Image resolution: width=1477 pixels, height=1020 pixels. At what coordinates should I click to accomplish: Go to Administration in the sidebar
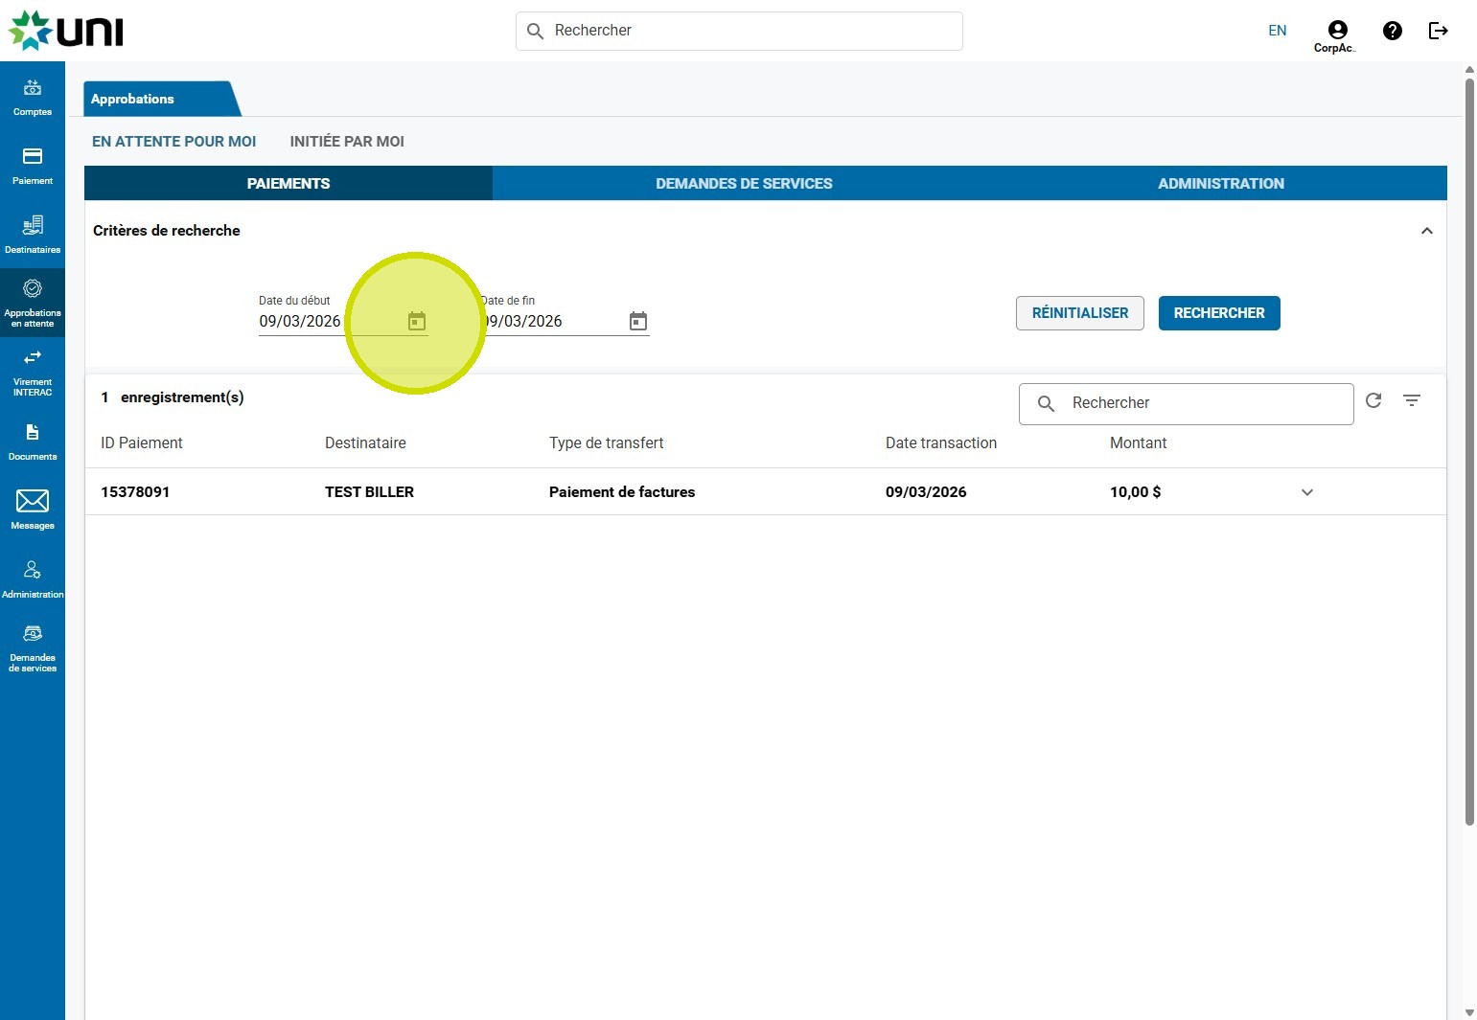click(33, 579)
